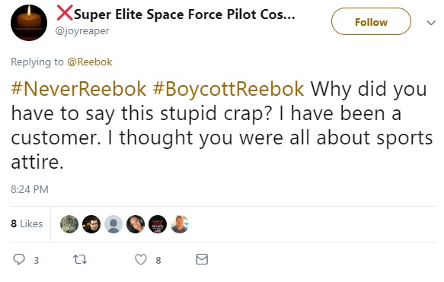Open the default gray silhouette liker avatar
This screenshot has width=444, height=282.
(113, 224)
